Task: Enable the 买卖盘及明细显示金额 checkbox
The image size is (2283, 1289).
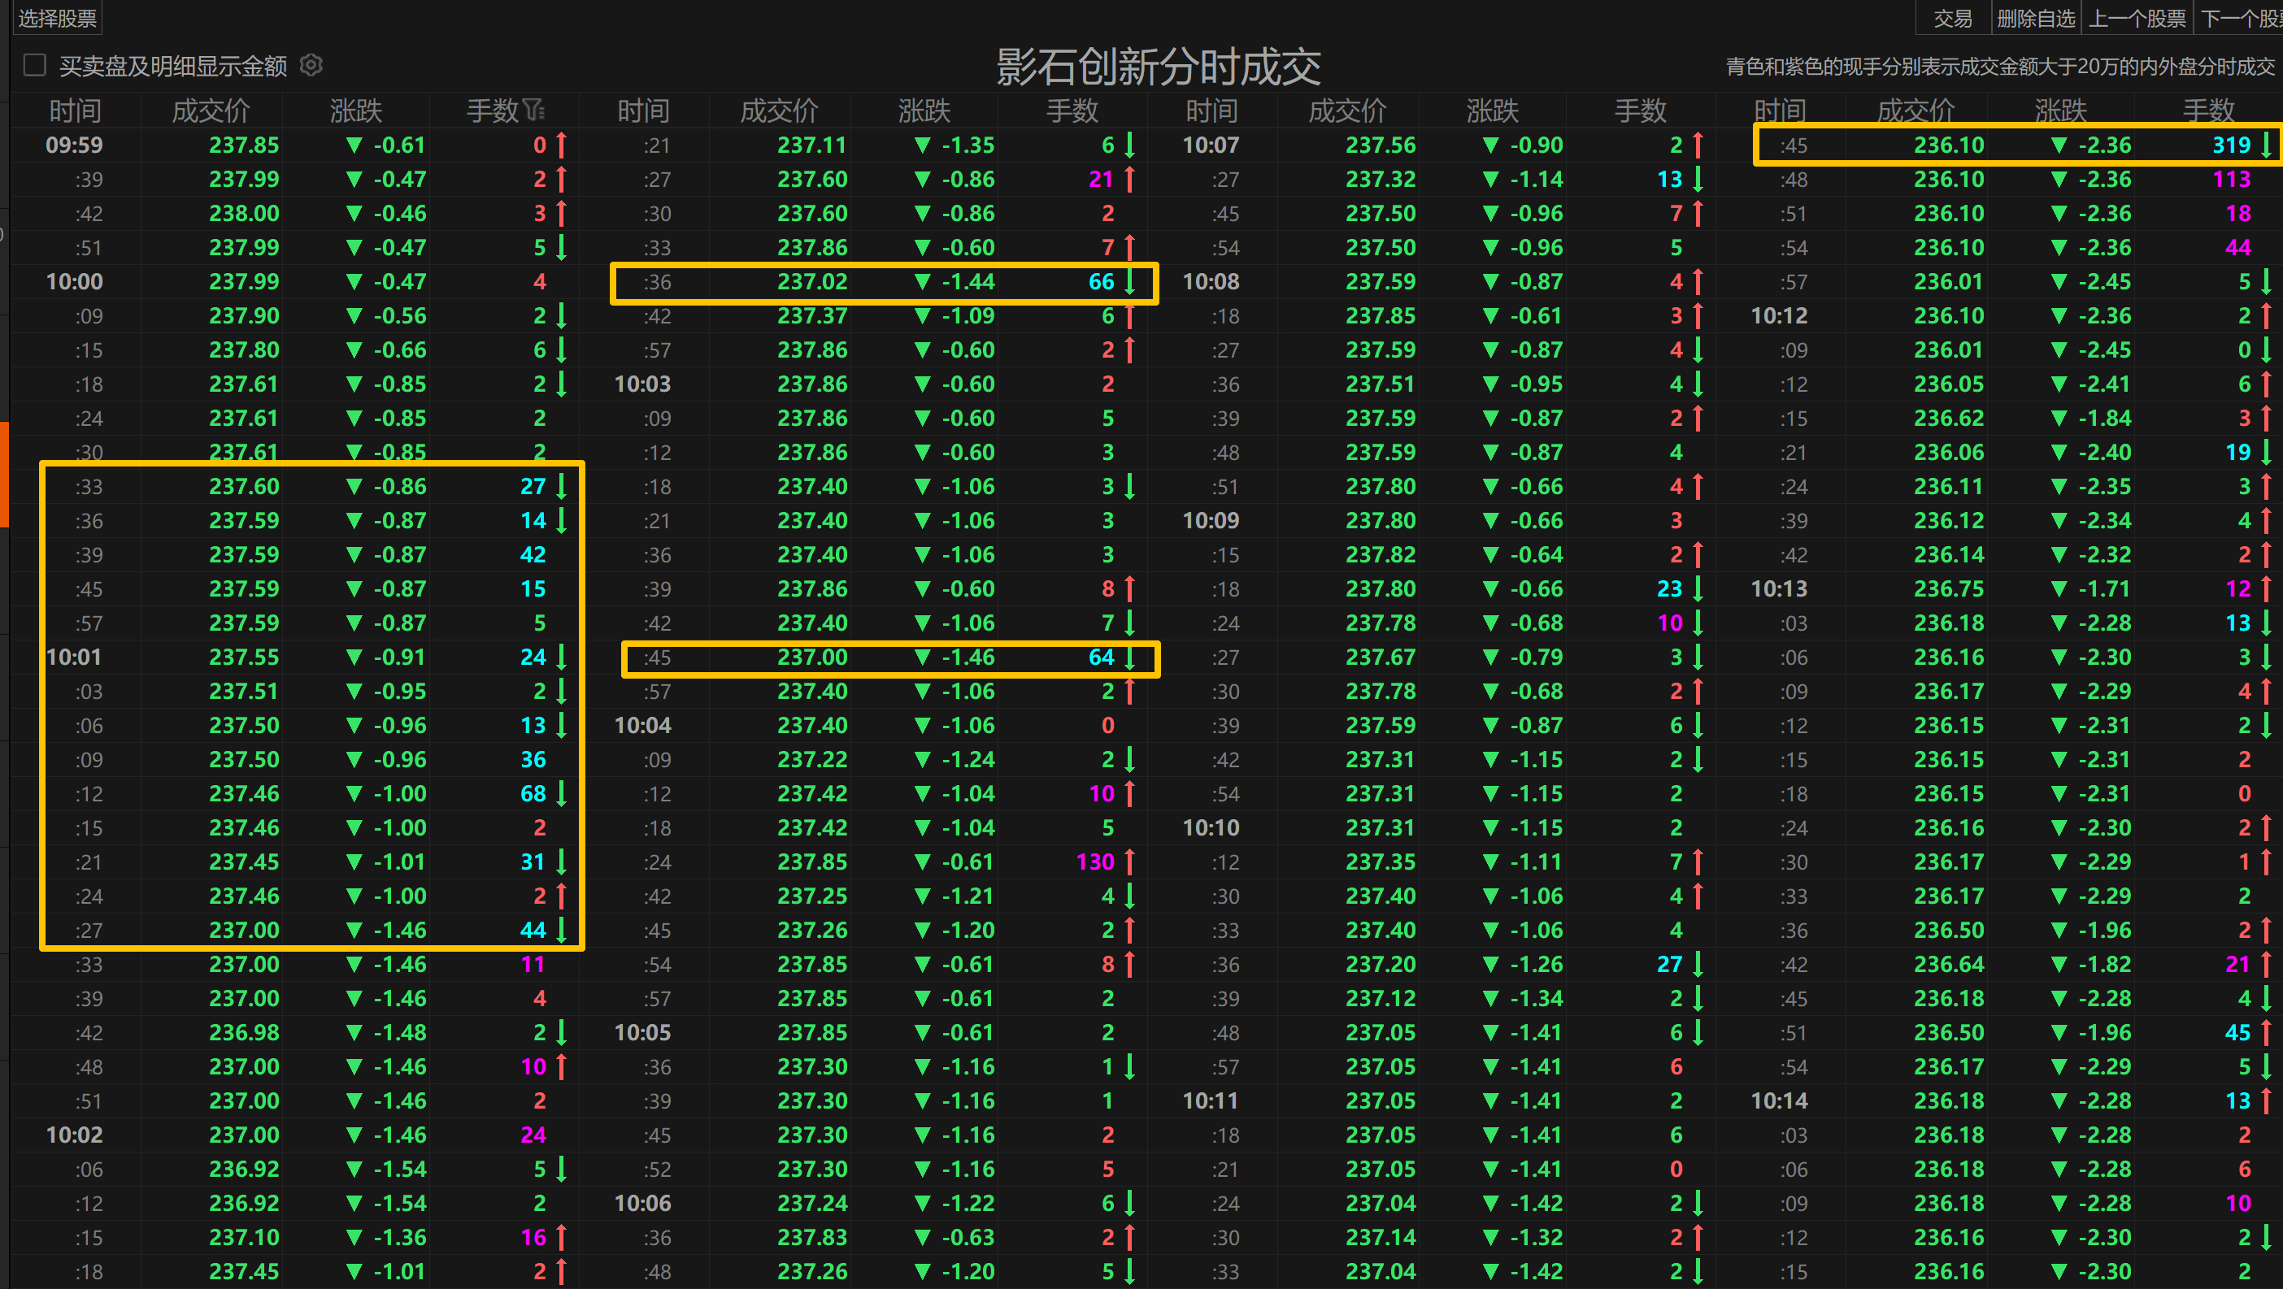Action: 35,66
